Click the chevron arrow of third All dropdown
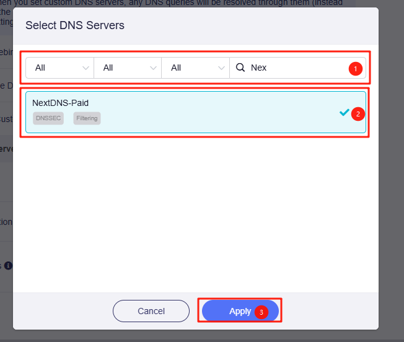This screenshot has height=342, width=404. pyautogui.click(x=221, y=68)
